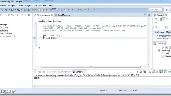The width and height of the screenshot is (171, 96).
Task: Toggle Link with Editor in Package Explorer
Action: [13, 15]
